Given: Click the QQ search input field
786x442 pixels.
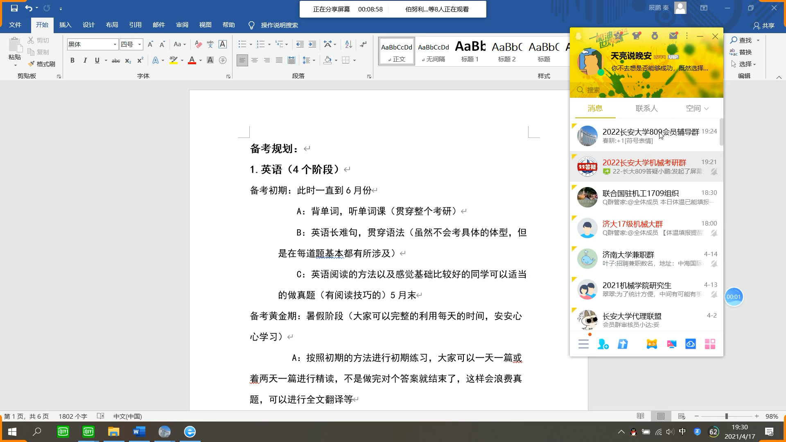Looking at the screenshot, I should (646, 90).
